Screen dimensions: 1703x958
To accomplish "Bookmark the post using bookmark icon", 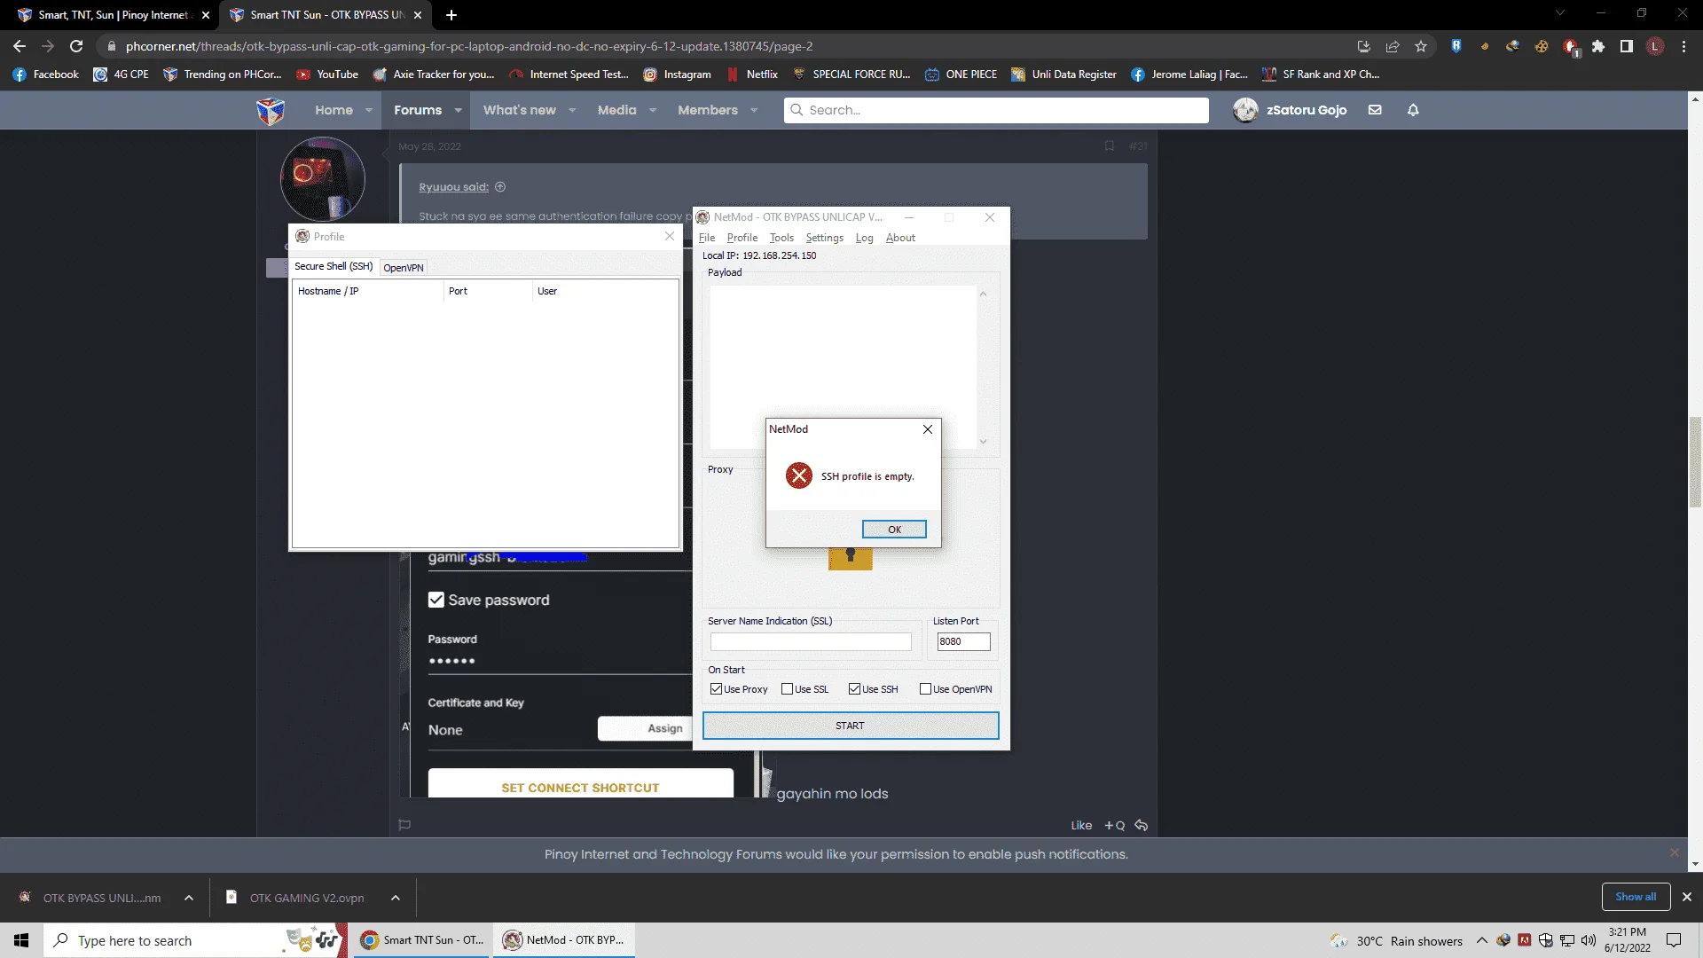I will 1109,146.
